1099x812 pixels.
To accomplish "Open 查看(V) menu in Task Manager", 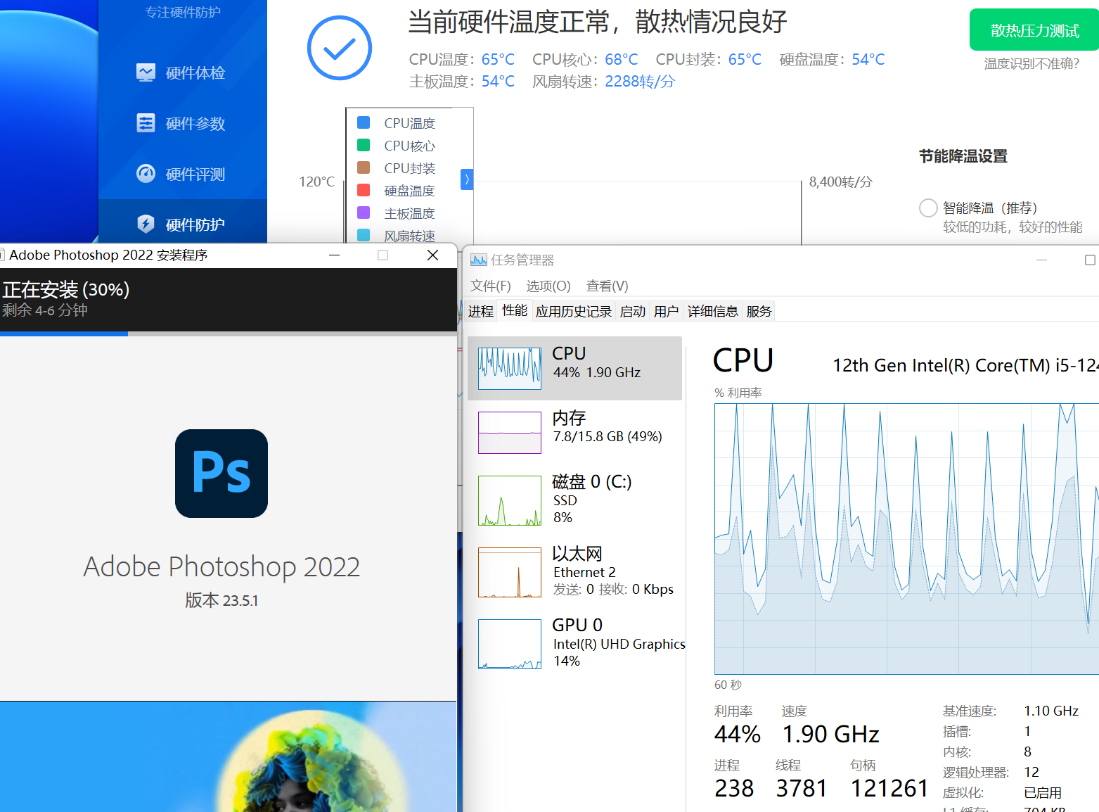I will pos(608,286).
